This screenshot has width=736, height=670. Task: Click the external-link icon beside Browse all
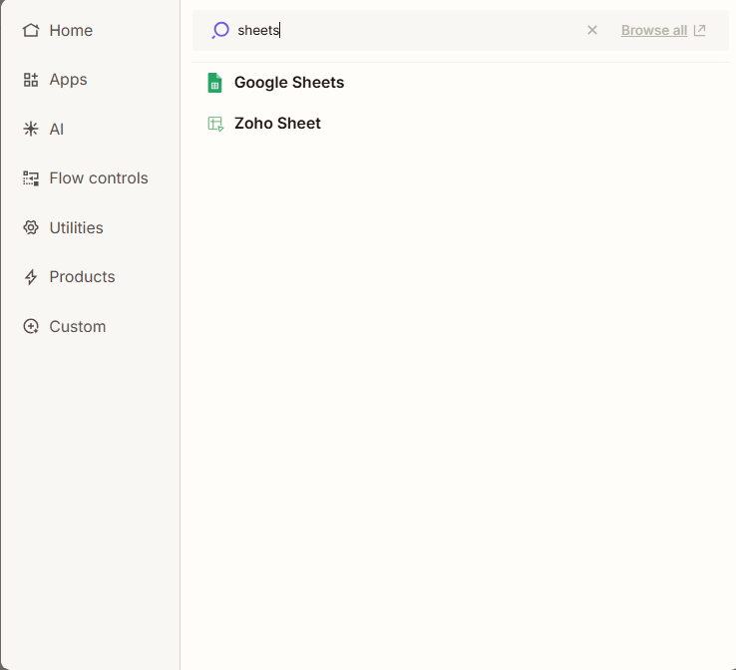tap(700, 30)
